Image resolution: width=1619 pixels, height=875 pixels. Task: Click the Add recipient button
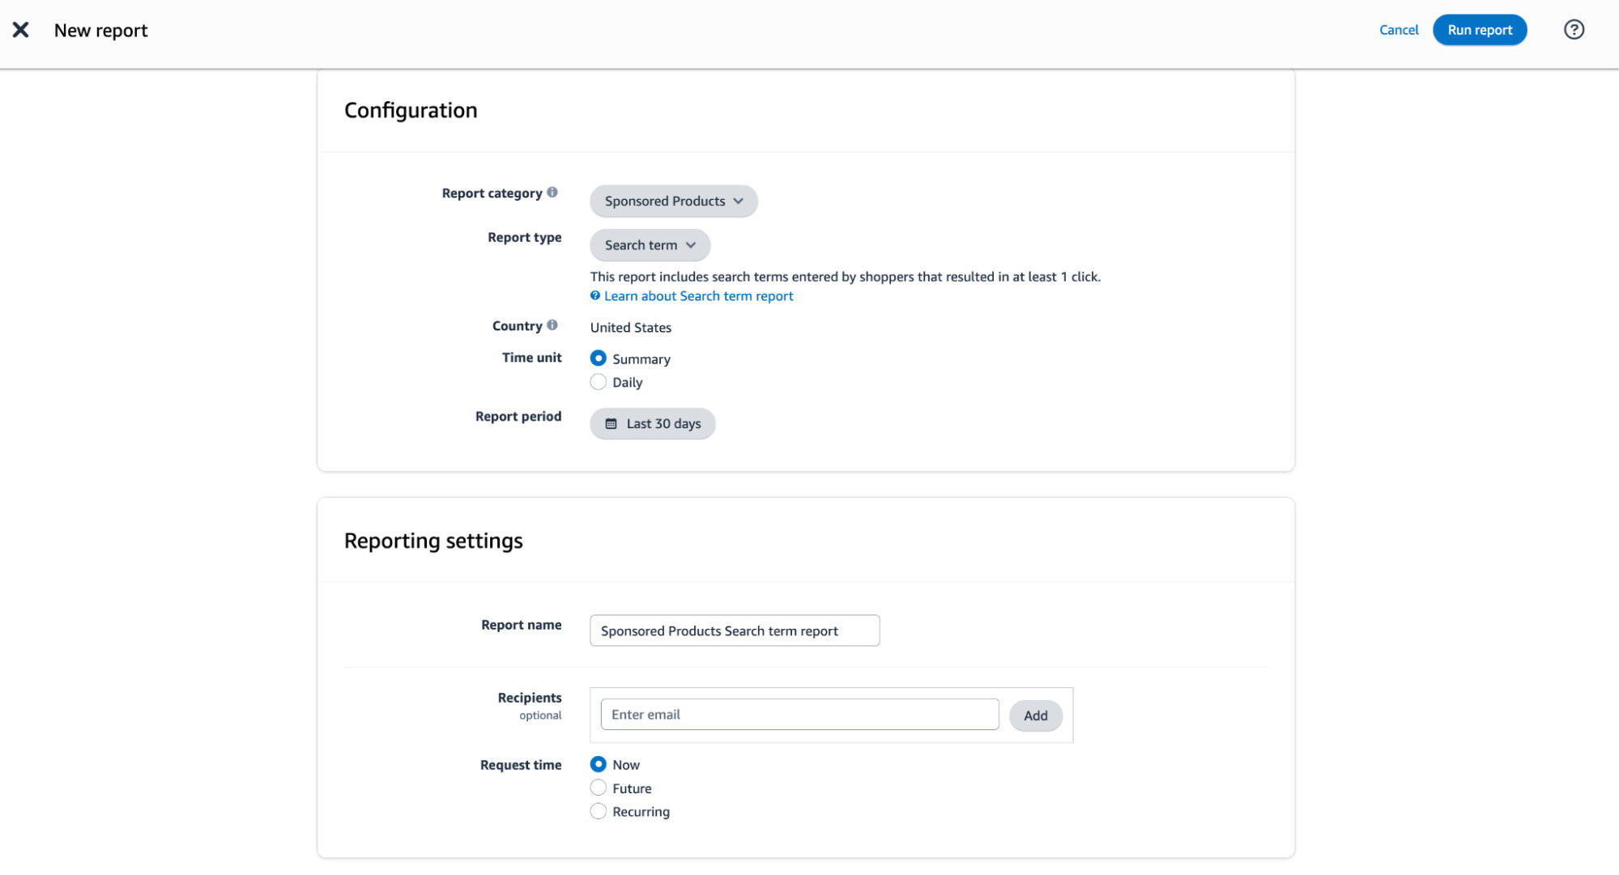[1034, 716]
